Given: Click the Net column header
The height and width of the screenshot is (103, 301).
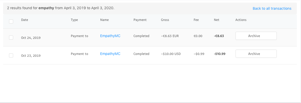Looking at the screenshot, I should pos(216,20).
